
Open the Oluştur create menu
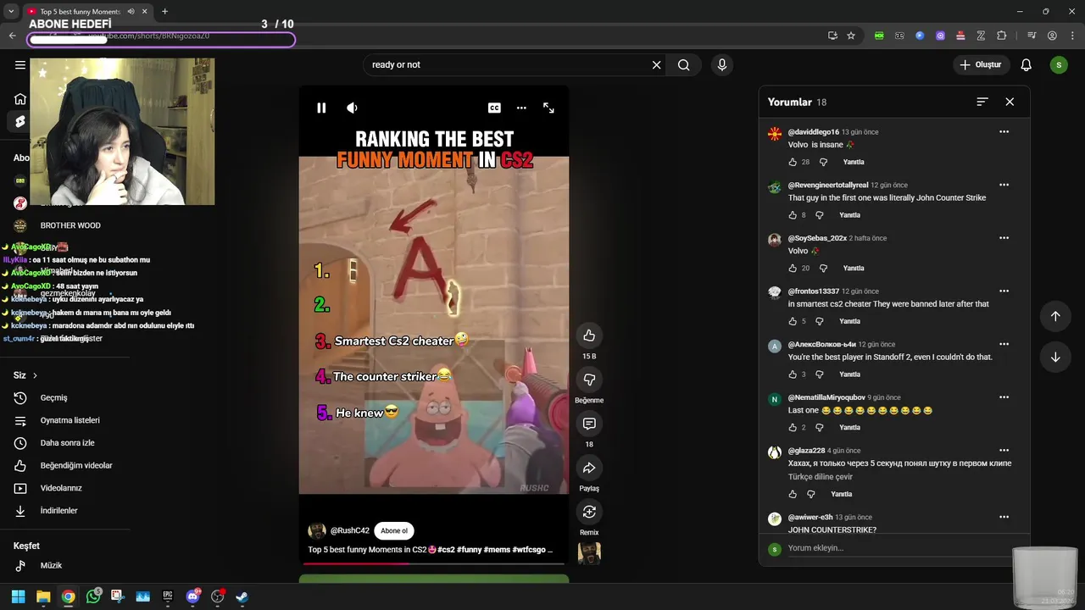pos(981,64)
